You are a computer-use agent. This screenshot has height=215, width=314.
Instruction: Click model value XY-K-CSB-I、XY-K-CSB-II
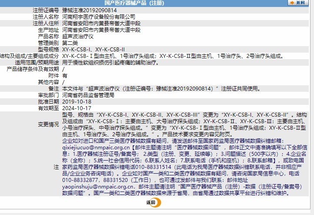pos(94,50)
